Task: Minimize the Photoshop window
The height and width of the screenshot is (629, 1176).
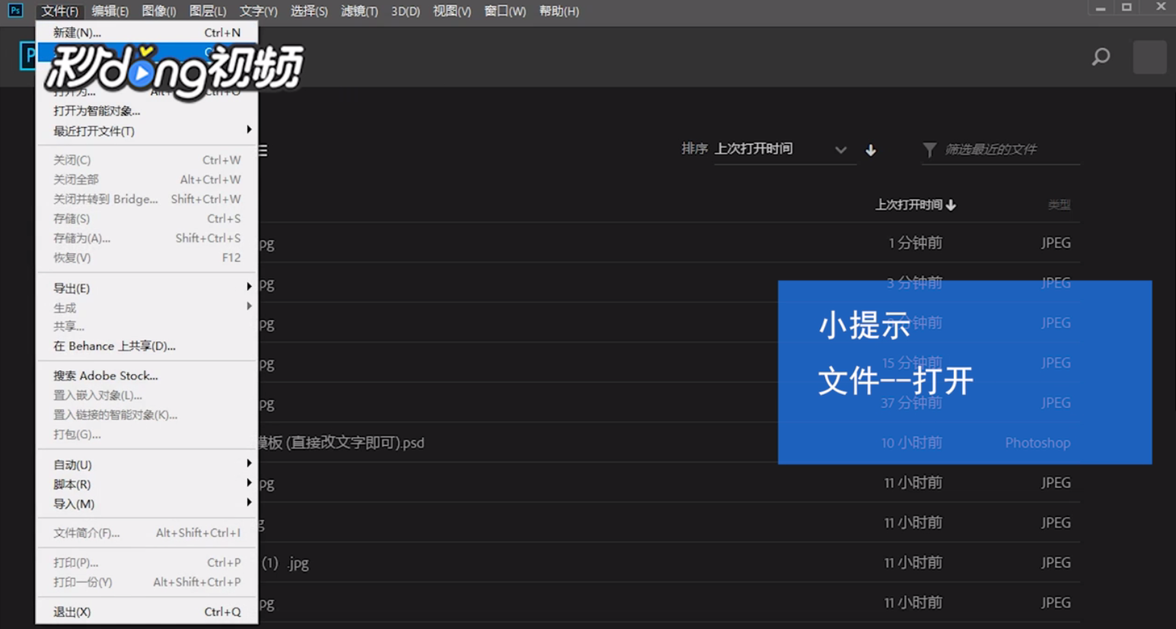Action: (1100, 8)
